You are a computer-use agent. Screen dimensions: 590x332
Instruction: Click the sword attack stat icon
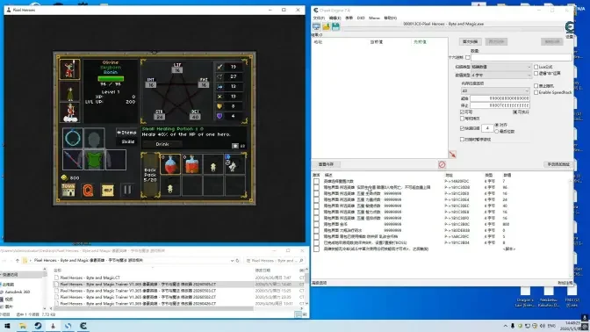click(219, 67)
